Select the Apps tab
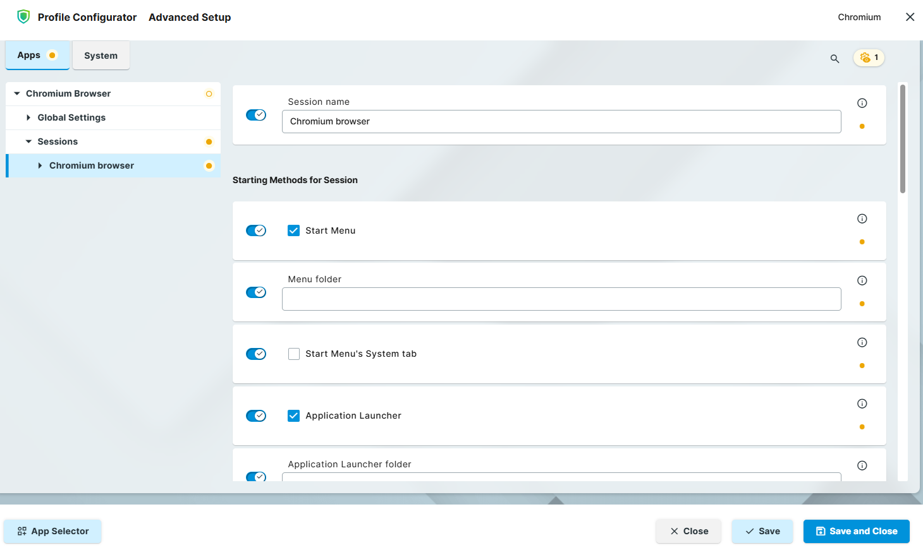This screenshot has height=550, width=923. (x=29, y=55)
